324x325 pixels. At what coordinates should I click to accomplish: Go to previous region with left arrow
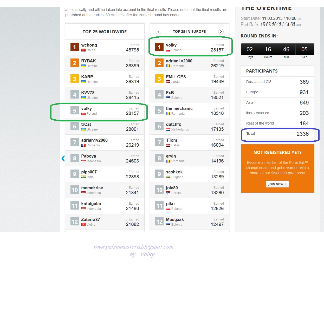point(158,32)
